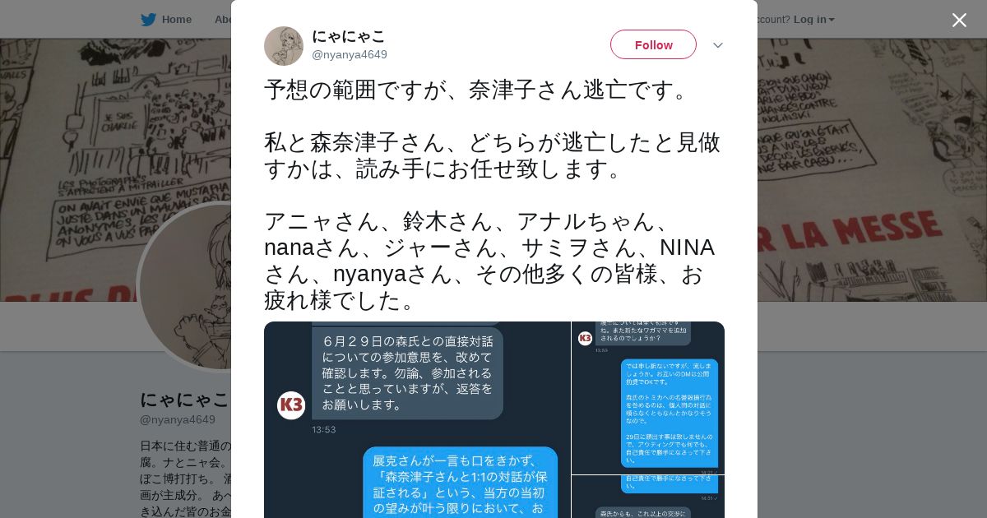Click the Twitter bird Home icon
987x518 pixels.
tap(148, 20)
